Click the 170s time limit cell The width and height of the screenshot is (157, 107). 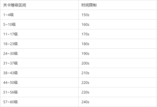pos(86,34)
